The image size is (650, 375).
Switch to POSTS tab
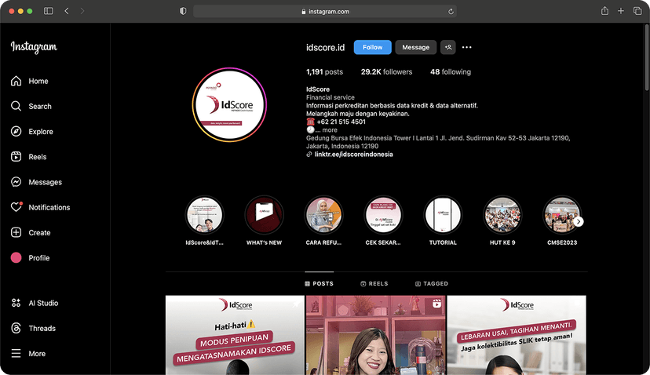pyautogui.click(x=320, y=284)
